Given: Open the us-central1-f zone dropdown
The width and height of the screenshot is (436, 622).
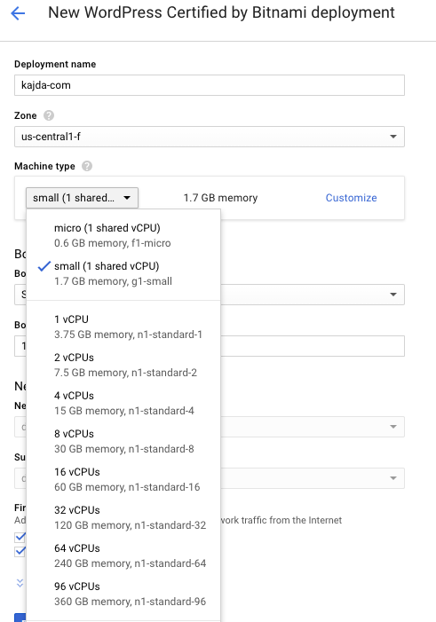Looking at the screenshot, I should [210, 137].
